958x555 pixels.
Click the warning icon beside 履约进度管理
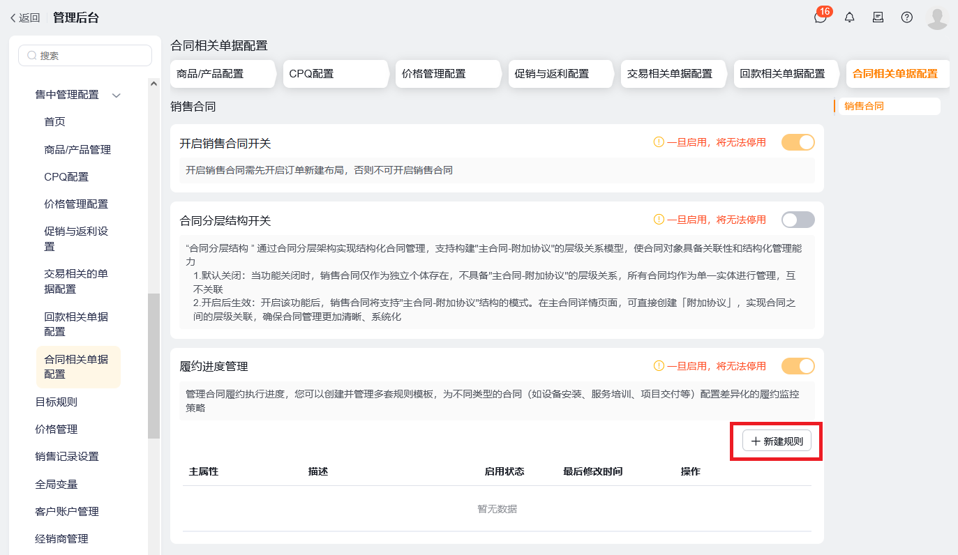coord(658,366)
